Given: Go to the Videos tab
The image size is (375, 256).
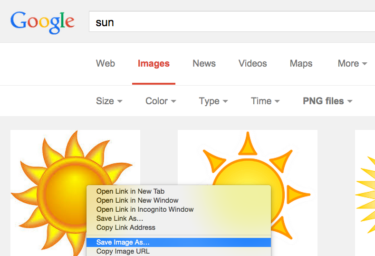Looking at the screenshot, I should (x=252, y=63).
